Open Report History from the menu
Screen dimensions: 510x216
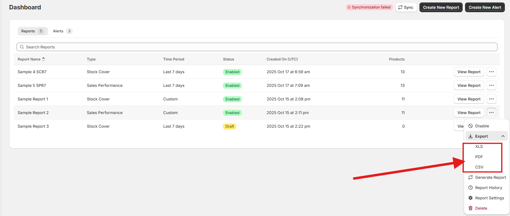[487, 188]
